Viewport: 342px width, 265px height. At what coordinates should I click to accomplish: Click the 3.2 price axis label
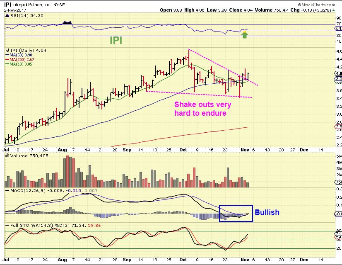pos(339,107)
